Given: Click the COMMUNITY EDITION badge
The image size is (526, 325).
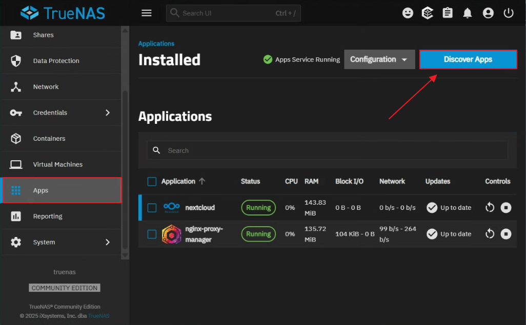Looking at the screenshot, I should pos(65,288).
